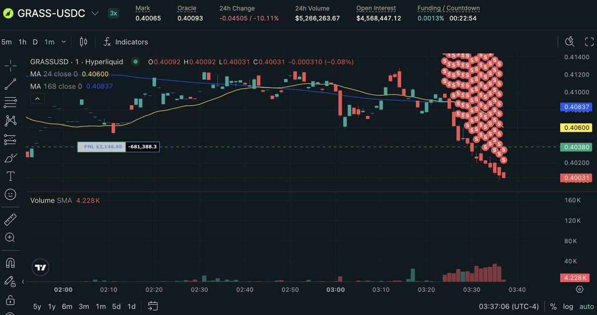597x315 pixels.
Task: Click the 0.40837 blue MA price label
Action: pos(576,106)
